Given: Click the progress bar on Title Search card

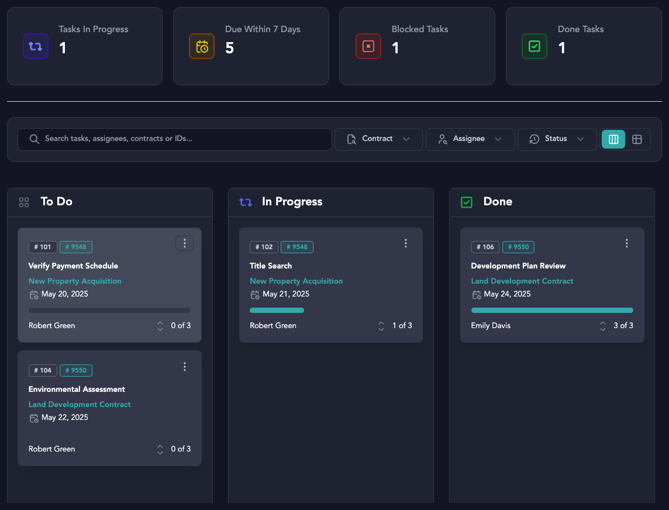Looking at the screenshot, I should (x=331, y=310).
